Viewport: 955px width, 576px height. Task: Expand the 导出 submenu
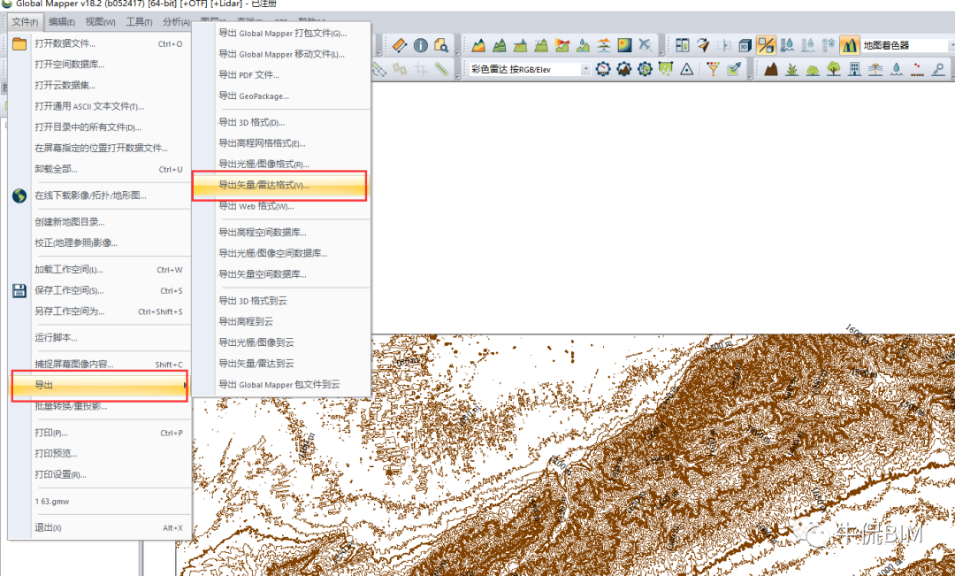[99, 385]
